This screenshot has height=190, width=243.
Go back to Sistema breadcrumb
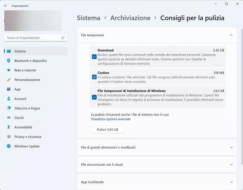pos(88,18)
